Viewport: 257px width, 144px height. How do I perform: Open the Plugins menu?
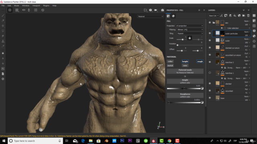click(46, 6)
